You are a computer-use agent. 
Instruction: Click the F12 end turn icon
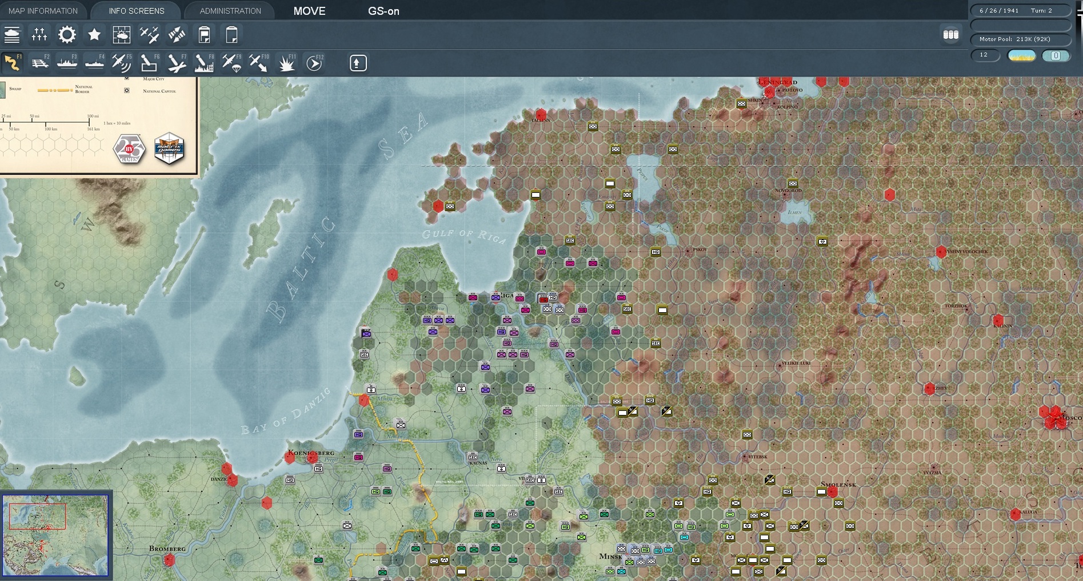point(314,63)
